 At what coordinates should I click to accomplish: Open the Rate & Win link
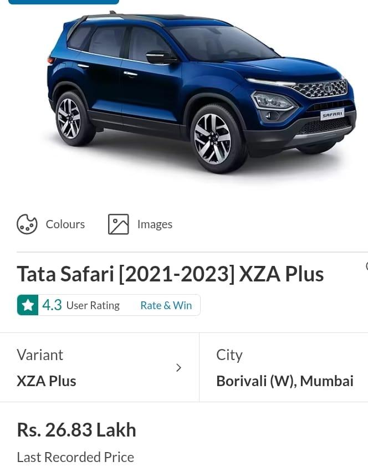pyautogui.click(x=166, y=305)
